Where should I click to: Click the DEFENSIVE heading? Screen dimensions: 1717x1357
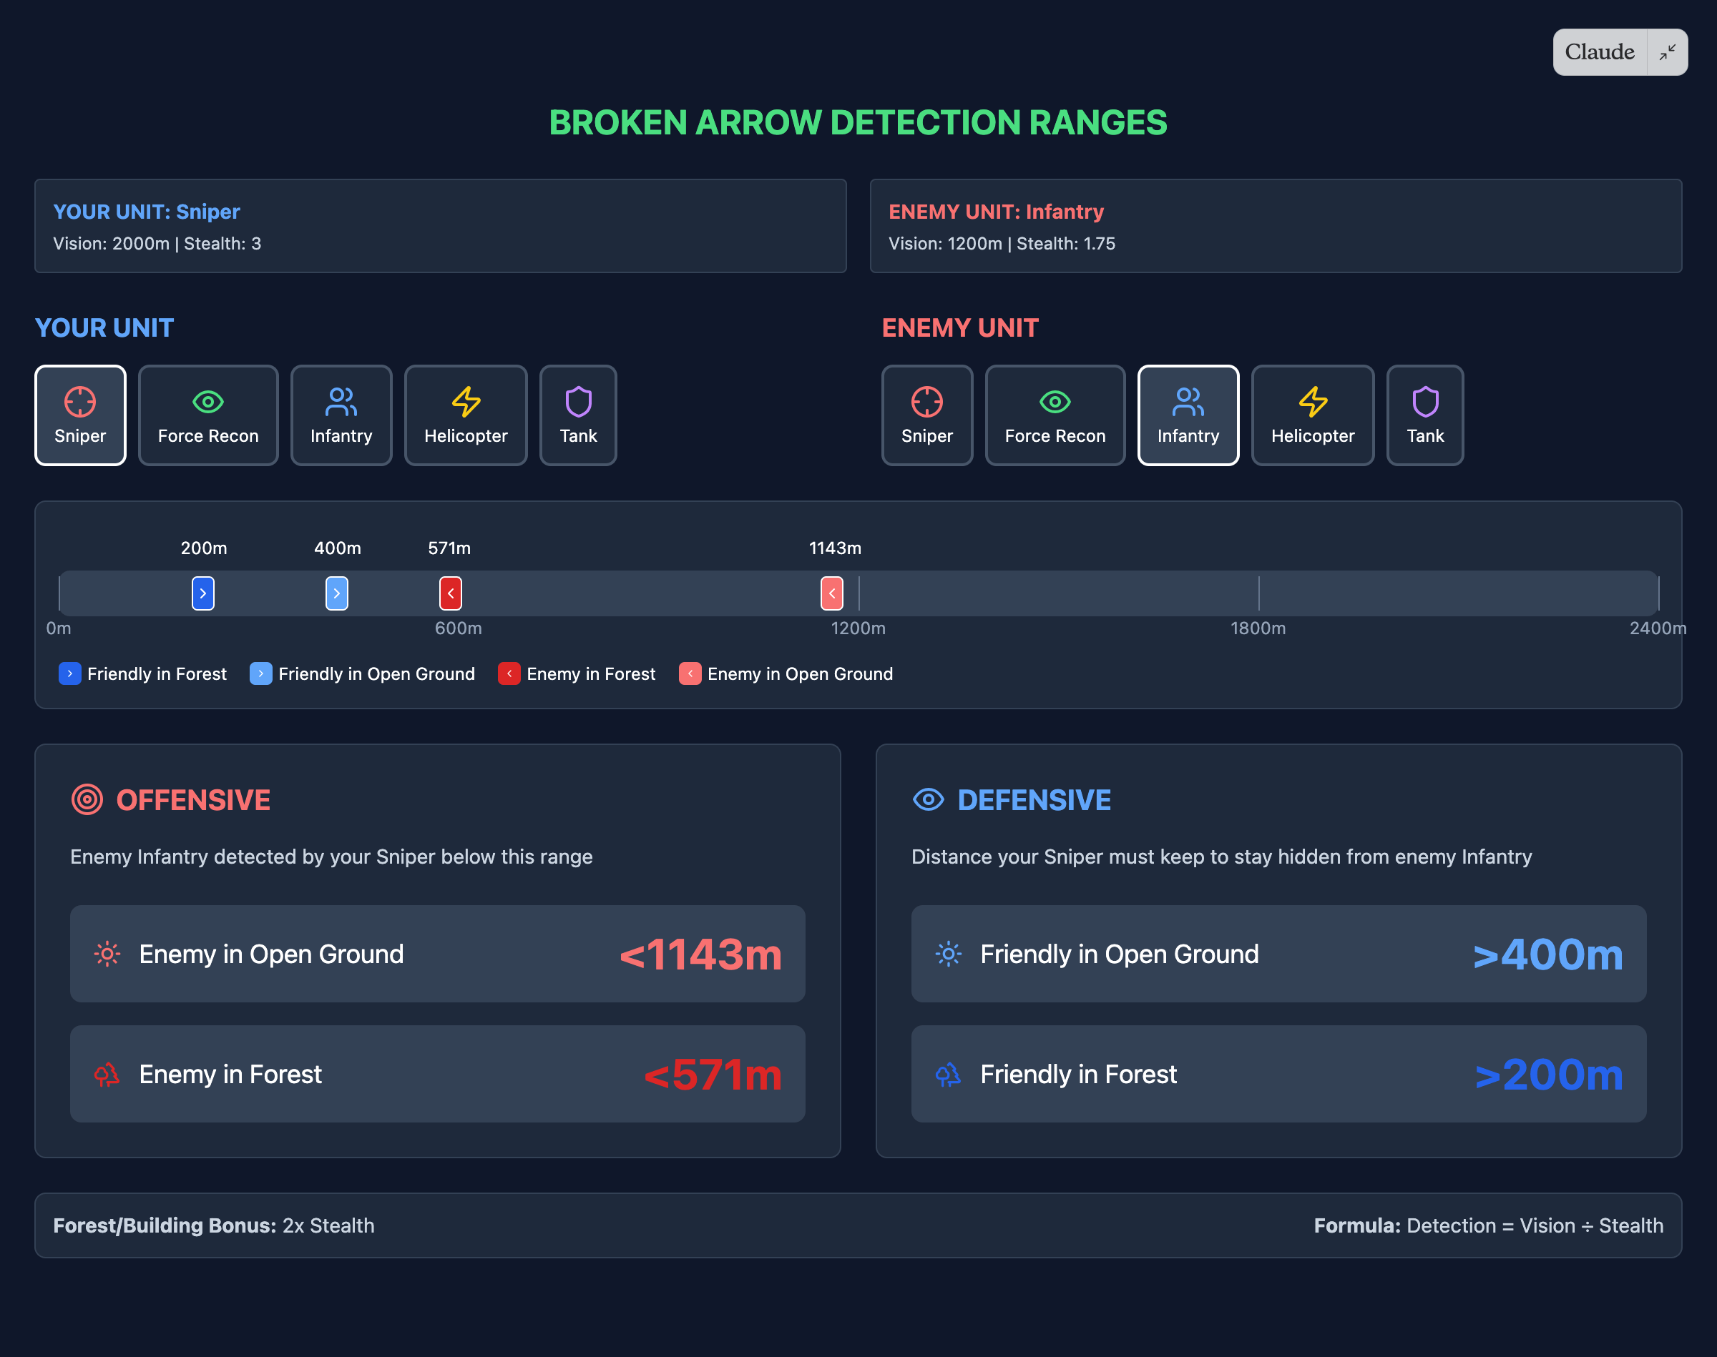tap(1034, 799)
